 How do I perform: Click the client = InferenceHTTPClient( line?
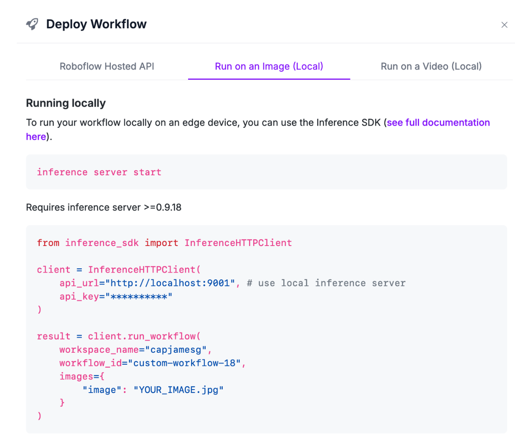119,270
